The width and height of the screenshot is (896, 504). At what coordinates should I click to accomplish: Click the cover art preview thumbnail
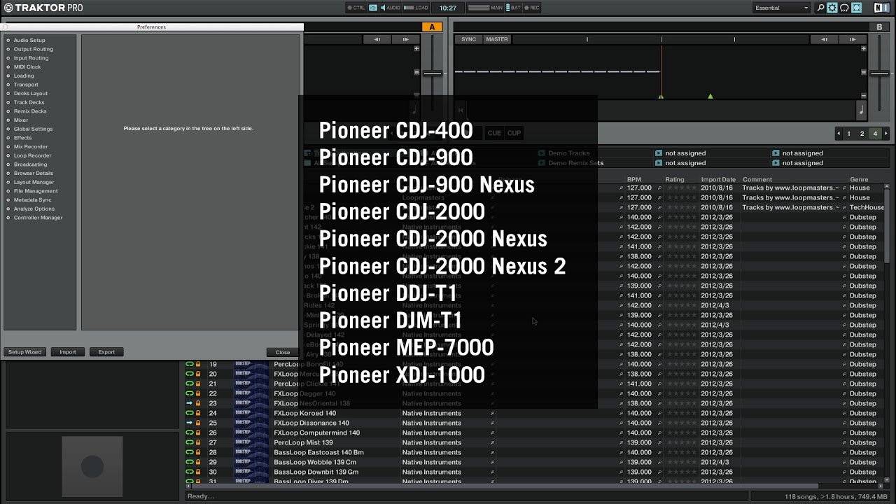coord(92,466)
